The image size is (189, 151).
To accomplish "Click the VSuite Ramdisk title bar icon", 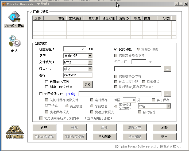I will [4, 4].
